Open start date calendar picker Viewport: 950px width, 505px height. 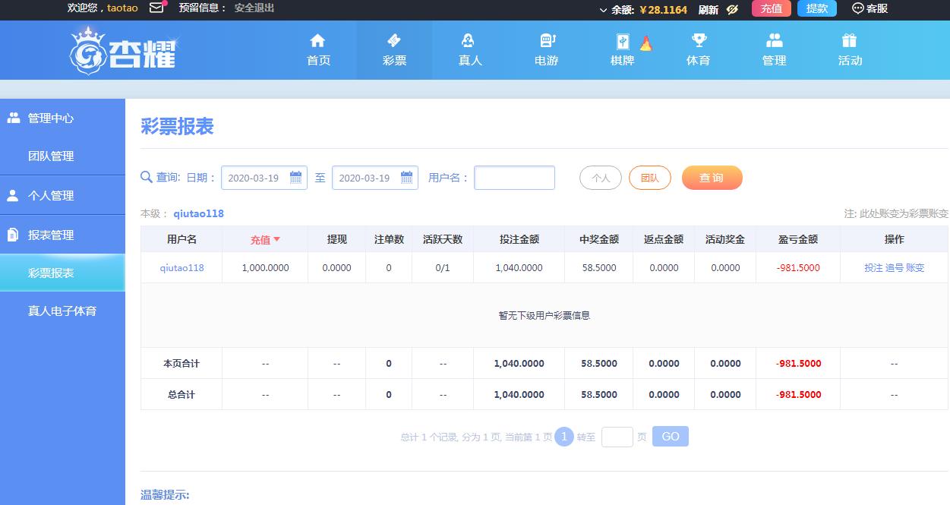(x=296, y=178)
